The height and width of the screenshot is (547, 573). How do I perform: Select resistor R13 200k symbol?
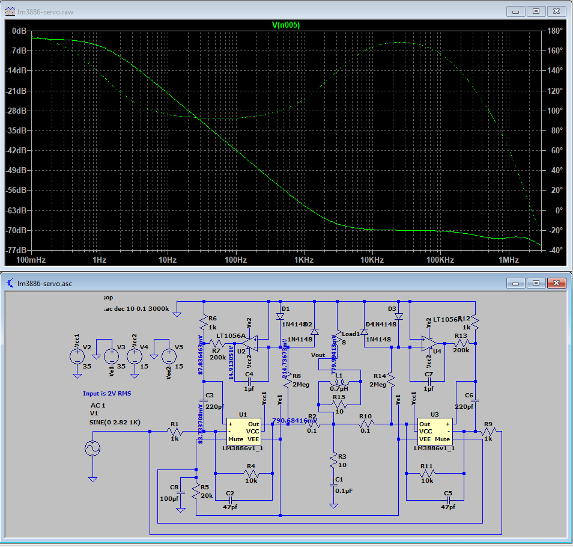461,343
